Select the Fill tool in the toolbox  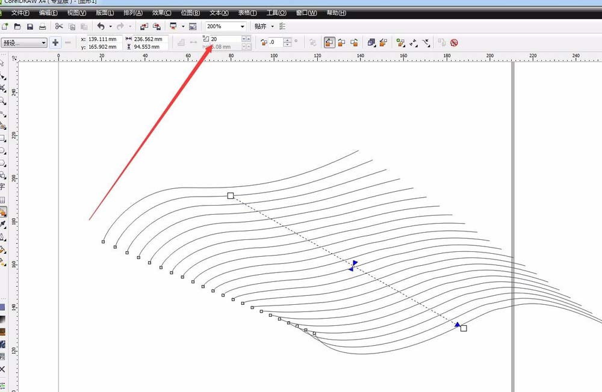[x=2, y=250]
